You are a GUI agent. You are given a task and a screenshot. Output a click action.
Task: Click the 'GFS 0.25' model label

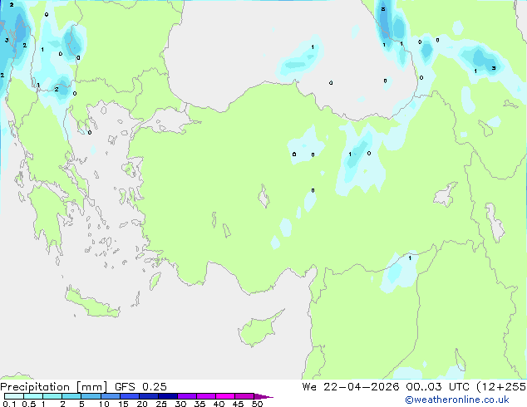coord(140,387)
